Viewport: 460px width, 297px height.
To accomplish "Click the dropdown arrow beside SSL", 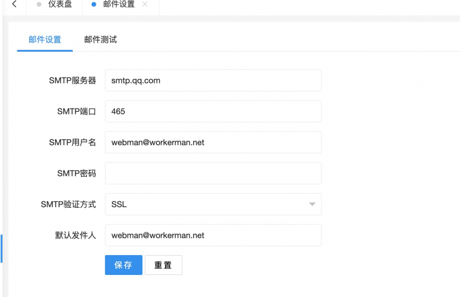I will click(x=312, y=204).
